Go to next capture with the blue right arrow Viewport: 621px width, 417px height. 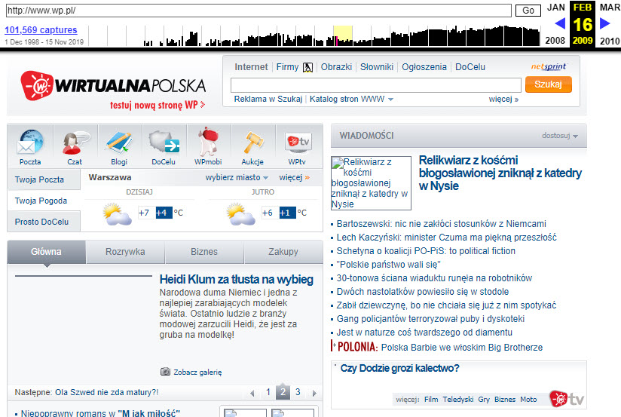[604, 24]
